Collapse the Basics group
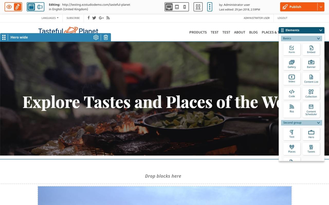This screenshot has width=329, height=205. pyautogui.click(x=318, y=38)
